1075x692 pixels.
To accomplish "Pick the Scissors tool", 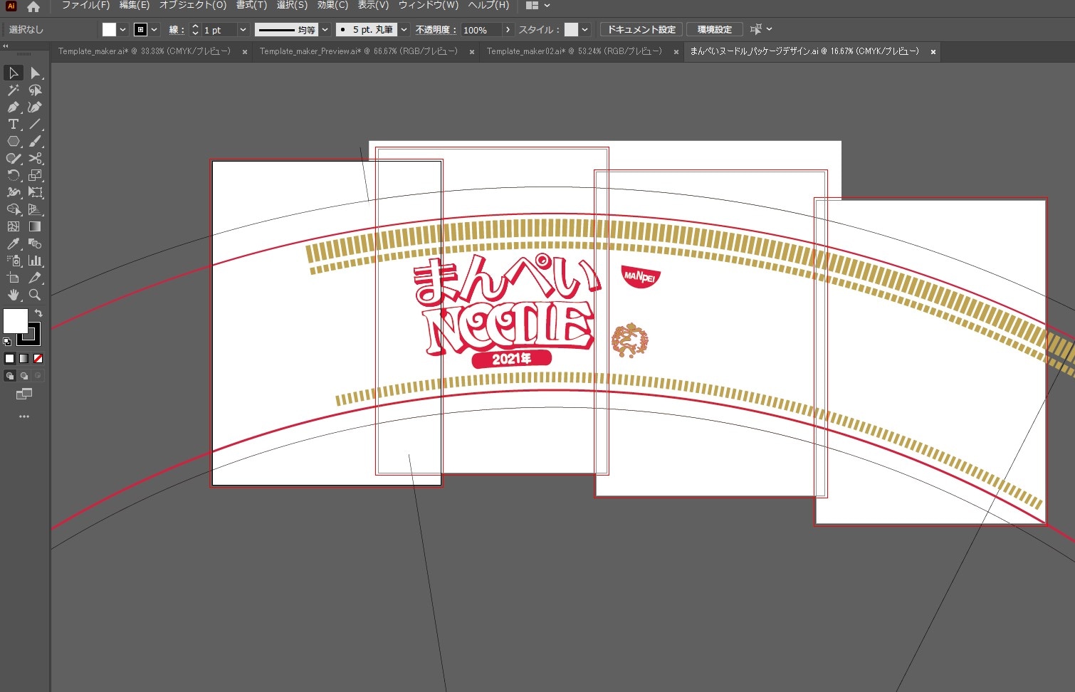I will [x=35, y=159].
